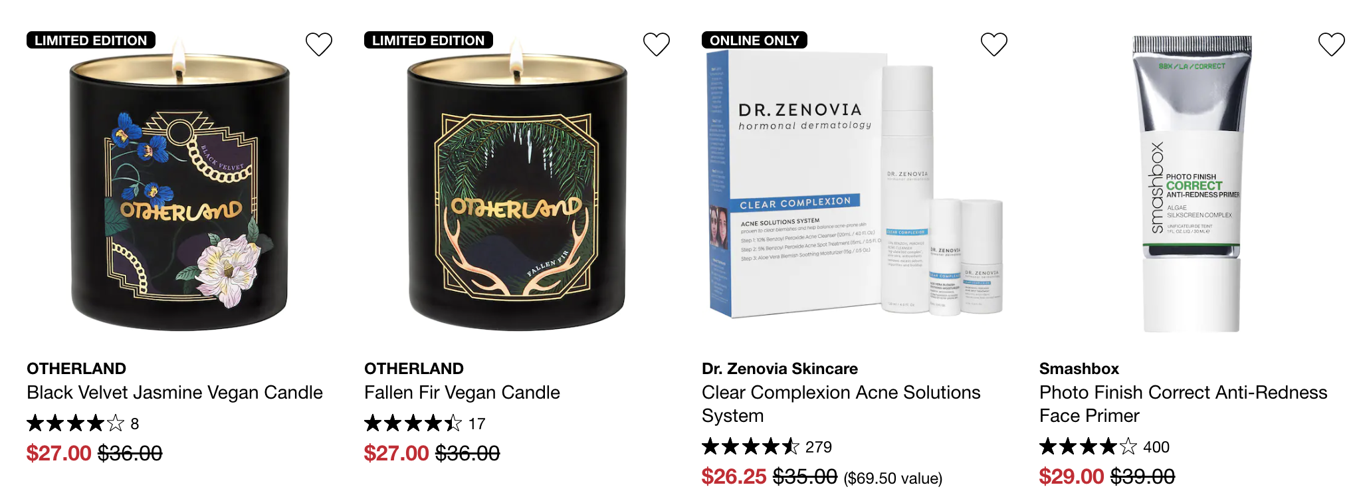This screenshot has height=493, width=1353.
Task: Check the 8 reviews star rating
Action: [82, 423]
